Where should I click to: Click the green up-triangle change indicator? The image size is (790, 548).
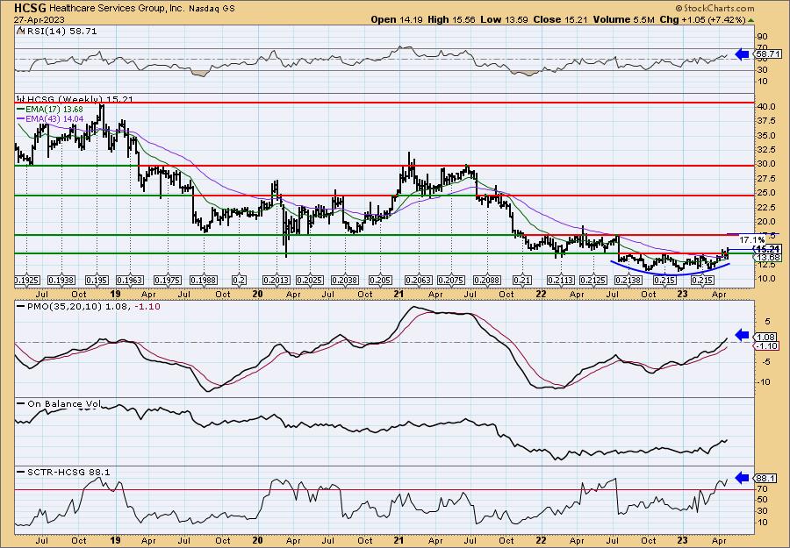point(751,20)
